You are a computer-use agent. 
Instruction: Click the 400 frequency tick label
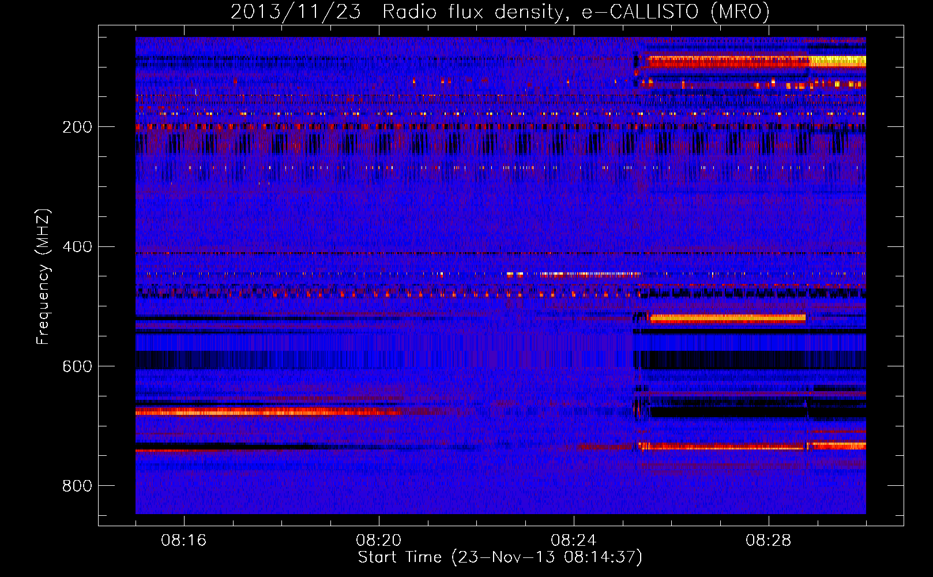[77, 247]
